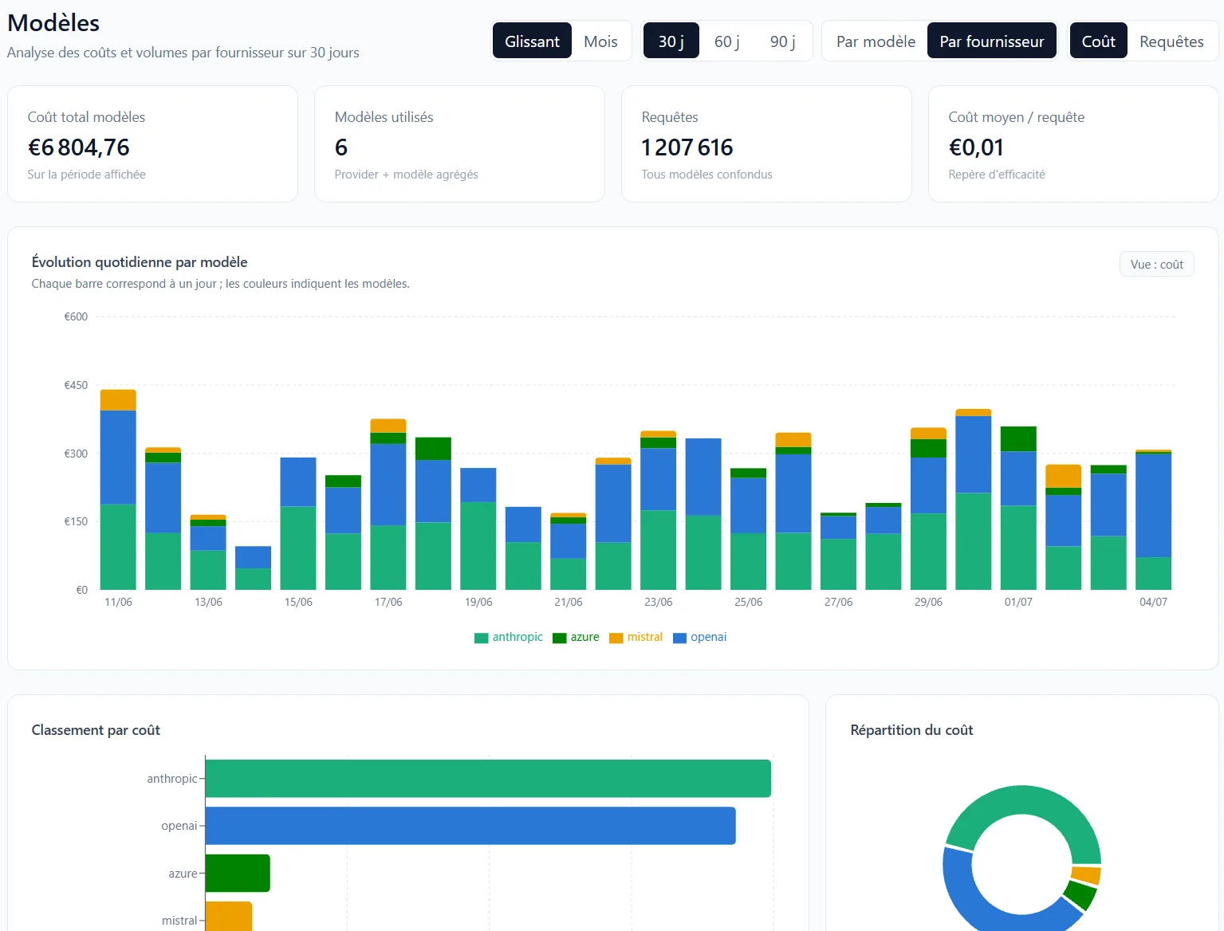The width and height of the screenshot is (1224, 931).
Task: Toggle the azure legend swatch
Action: pos(559,638)
